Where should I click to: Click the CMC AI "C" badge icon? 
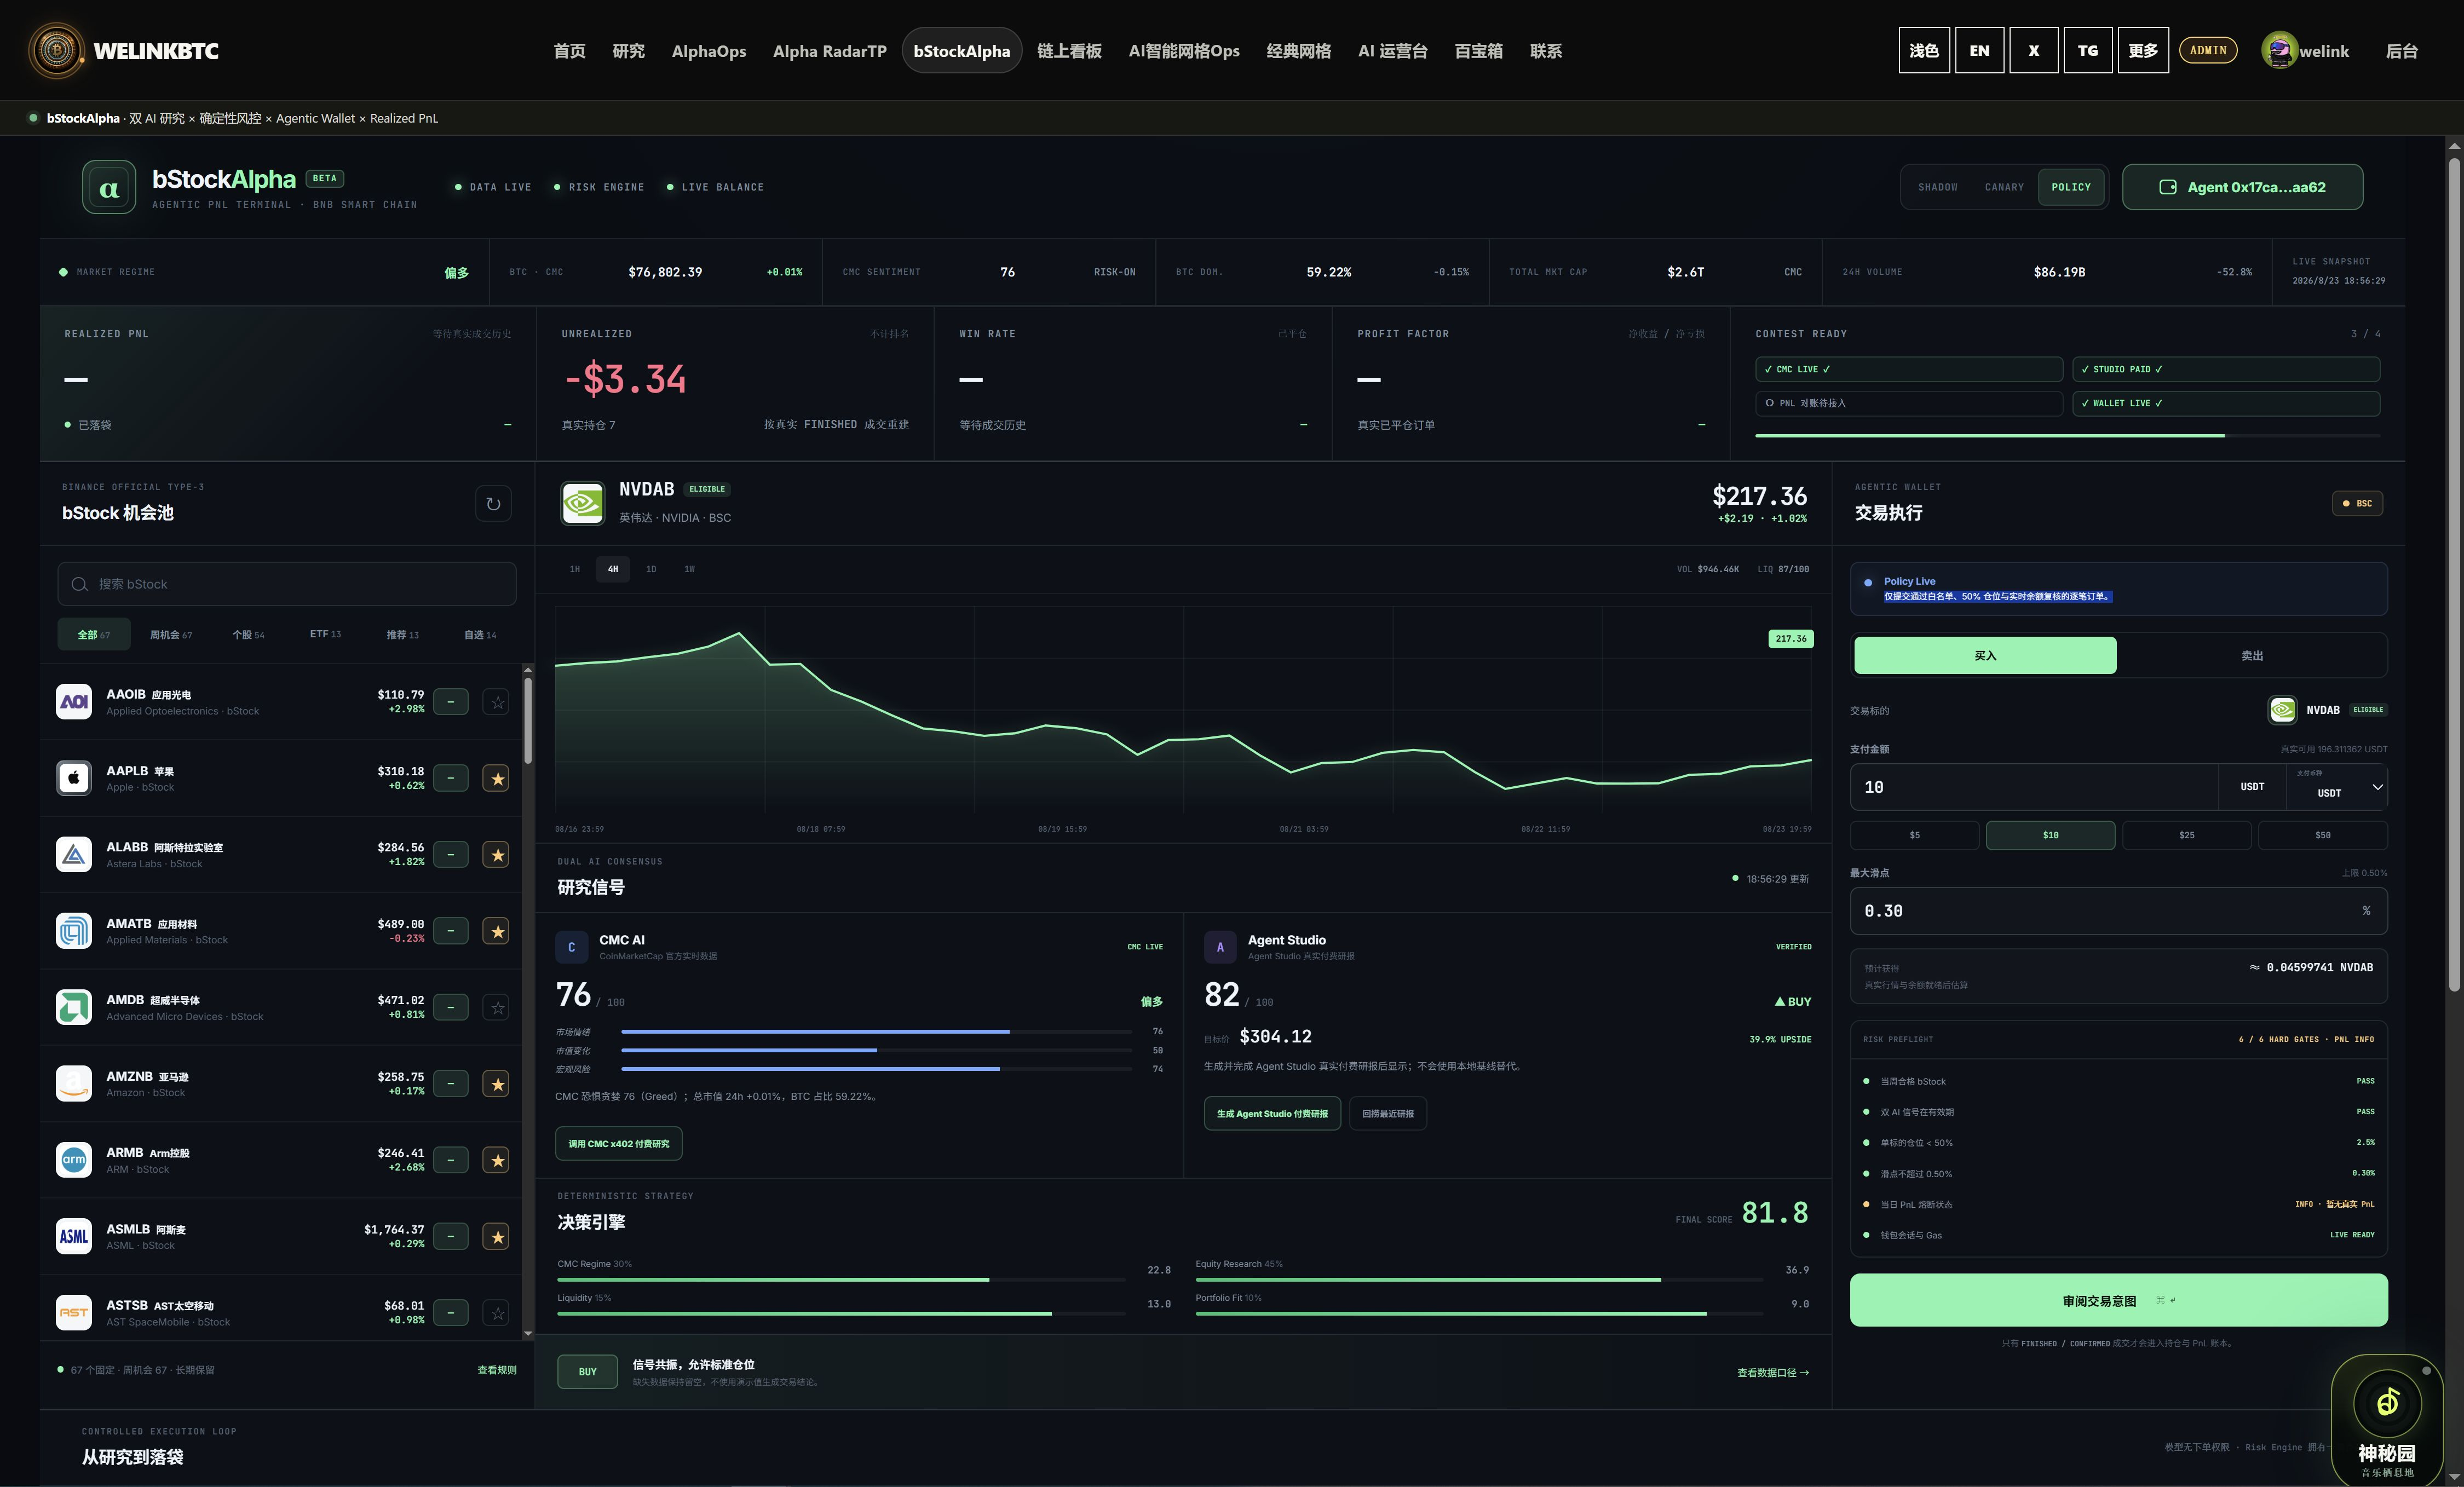click(x=572, y=947)
